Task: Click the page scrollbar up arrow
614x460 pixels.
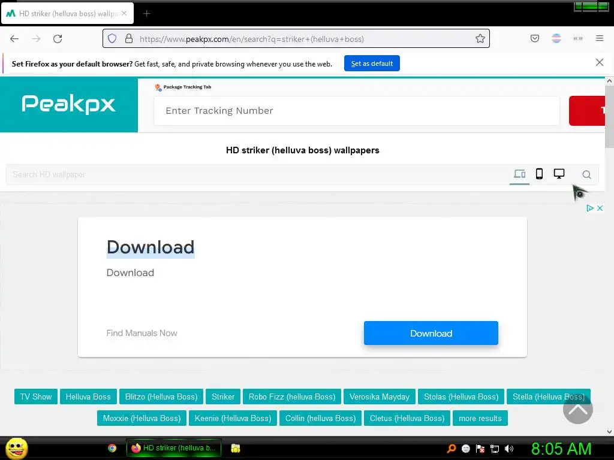Action: 609,81
